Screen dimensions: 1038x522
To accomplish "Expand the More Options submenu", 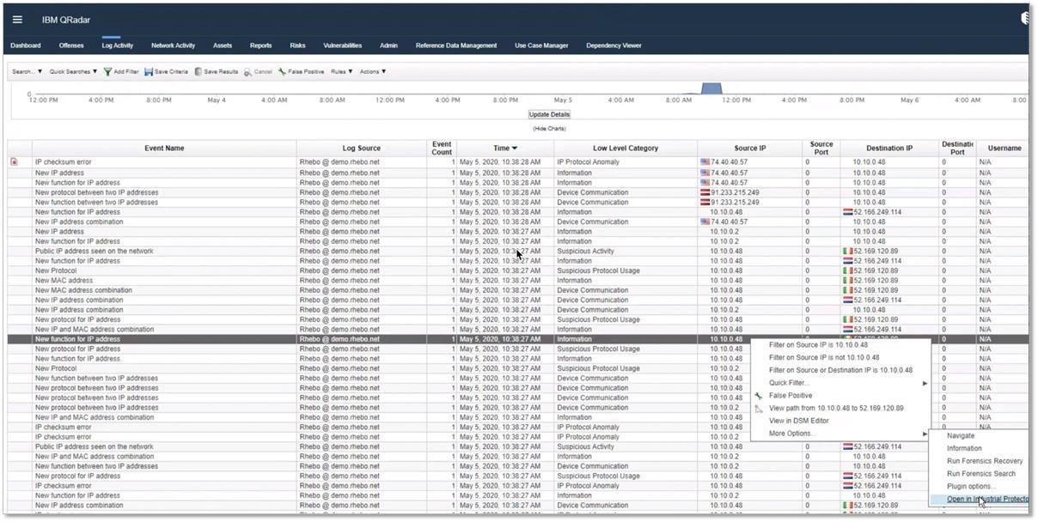I will tap(841, 434).
